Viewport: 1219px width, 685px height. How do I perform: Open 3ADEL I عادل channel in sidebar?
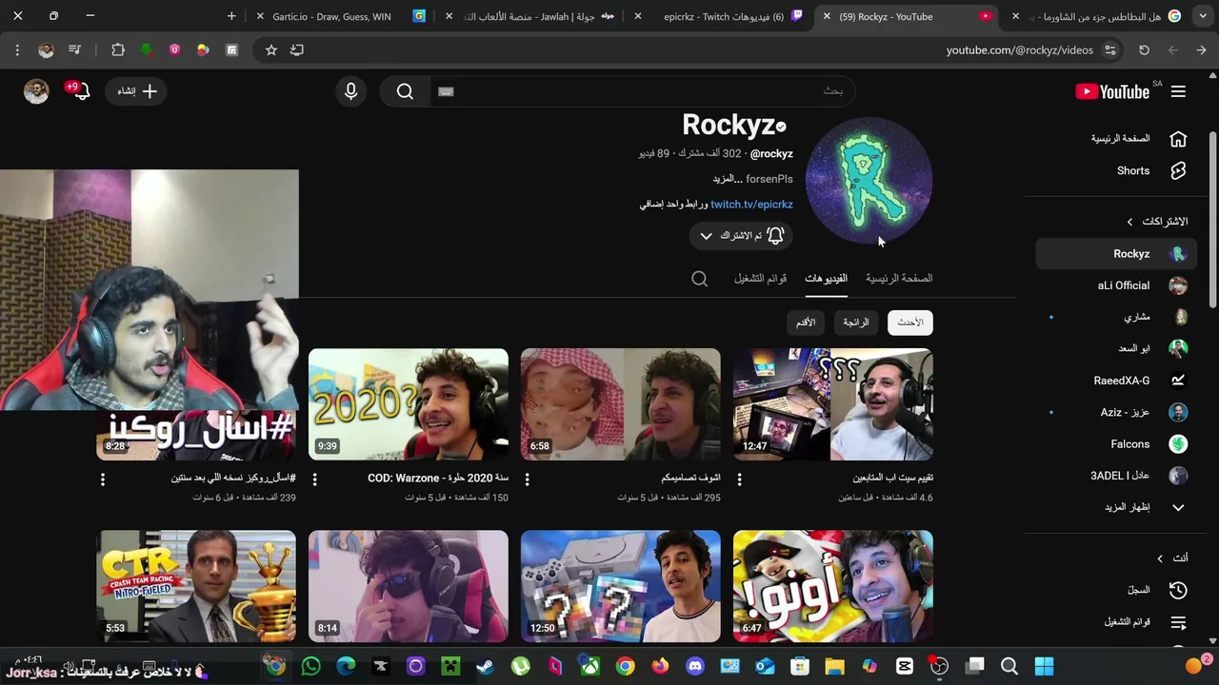pyautogui.click(x=1116, y=476)
